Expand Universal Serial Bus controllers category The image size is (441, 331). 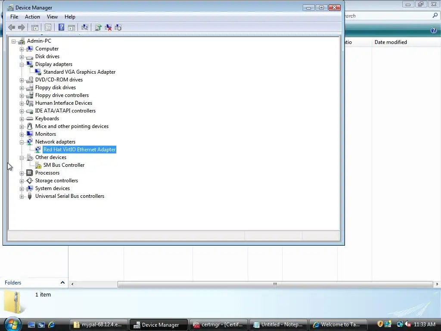coord(22,197)
